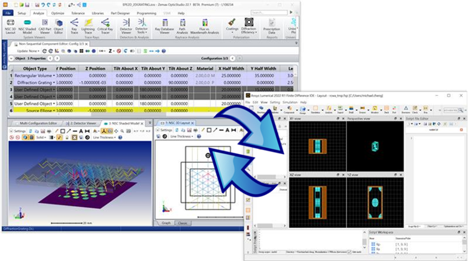The height and width of the screenshot is (261, 468).
Task: Select the 2: Detector Viewer tab
Action: [x=81, y=123]
